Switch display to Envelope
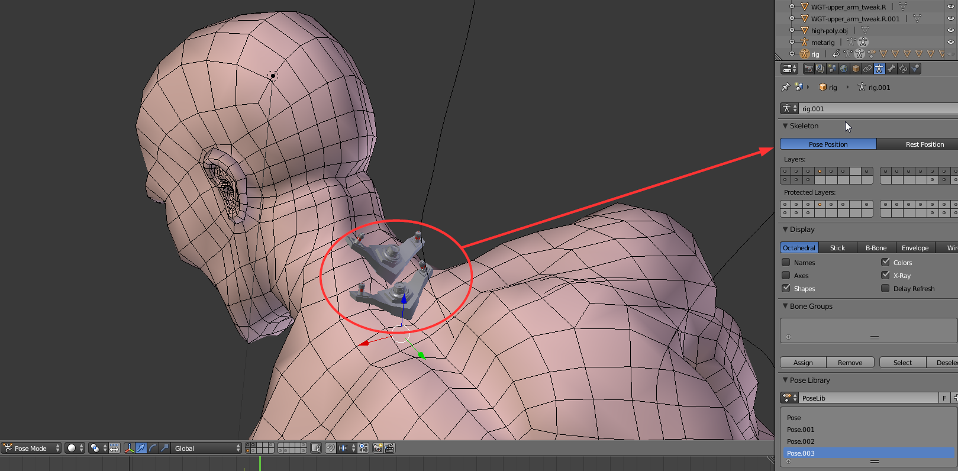This screenshot has width=958, height=471. click(915, 248)
